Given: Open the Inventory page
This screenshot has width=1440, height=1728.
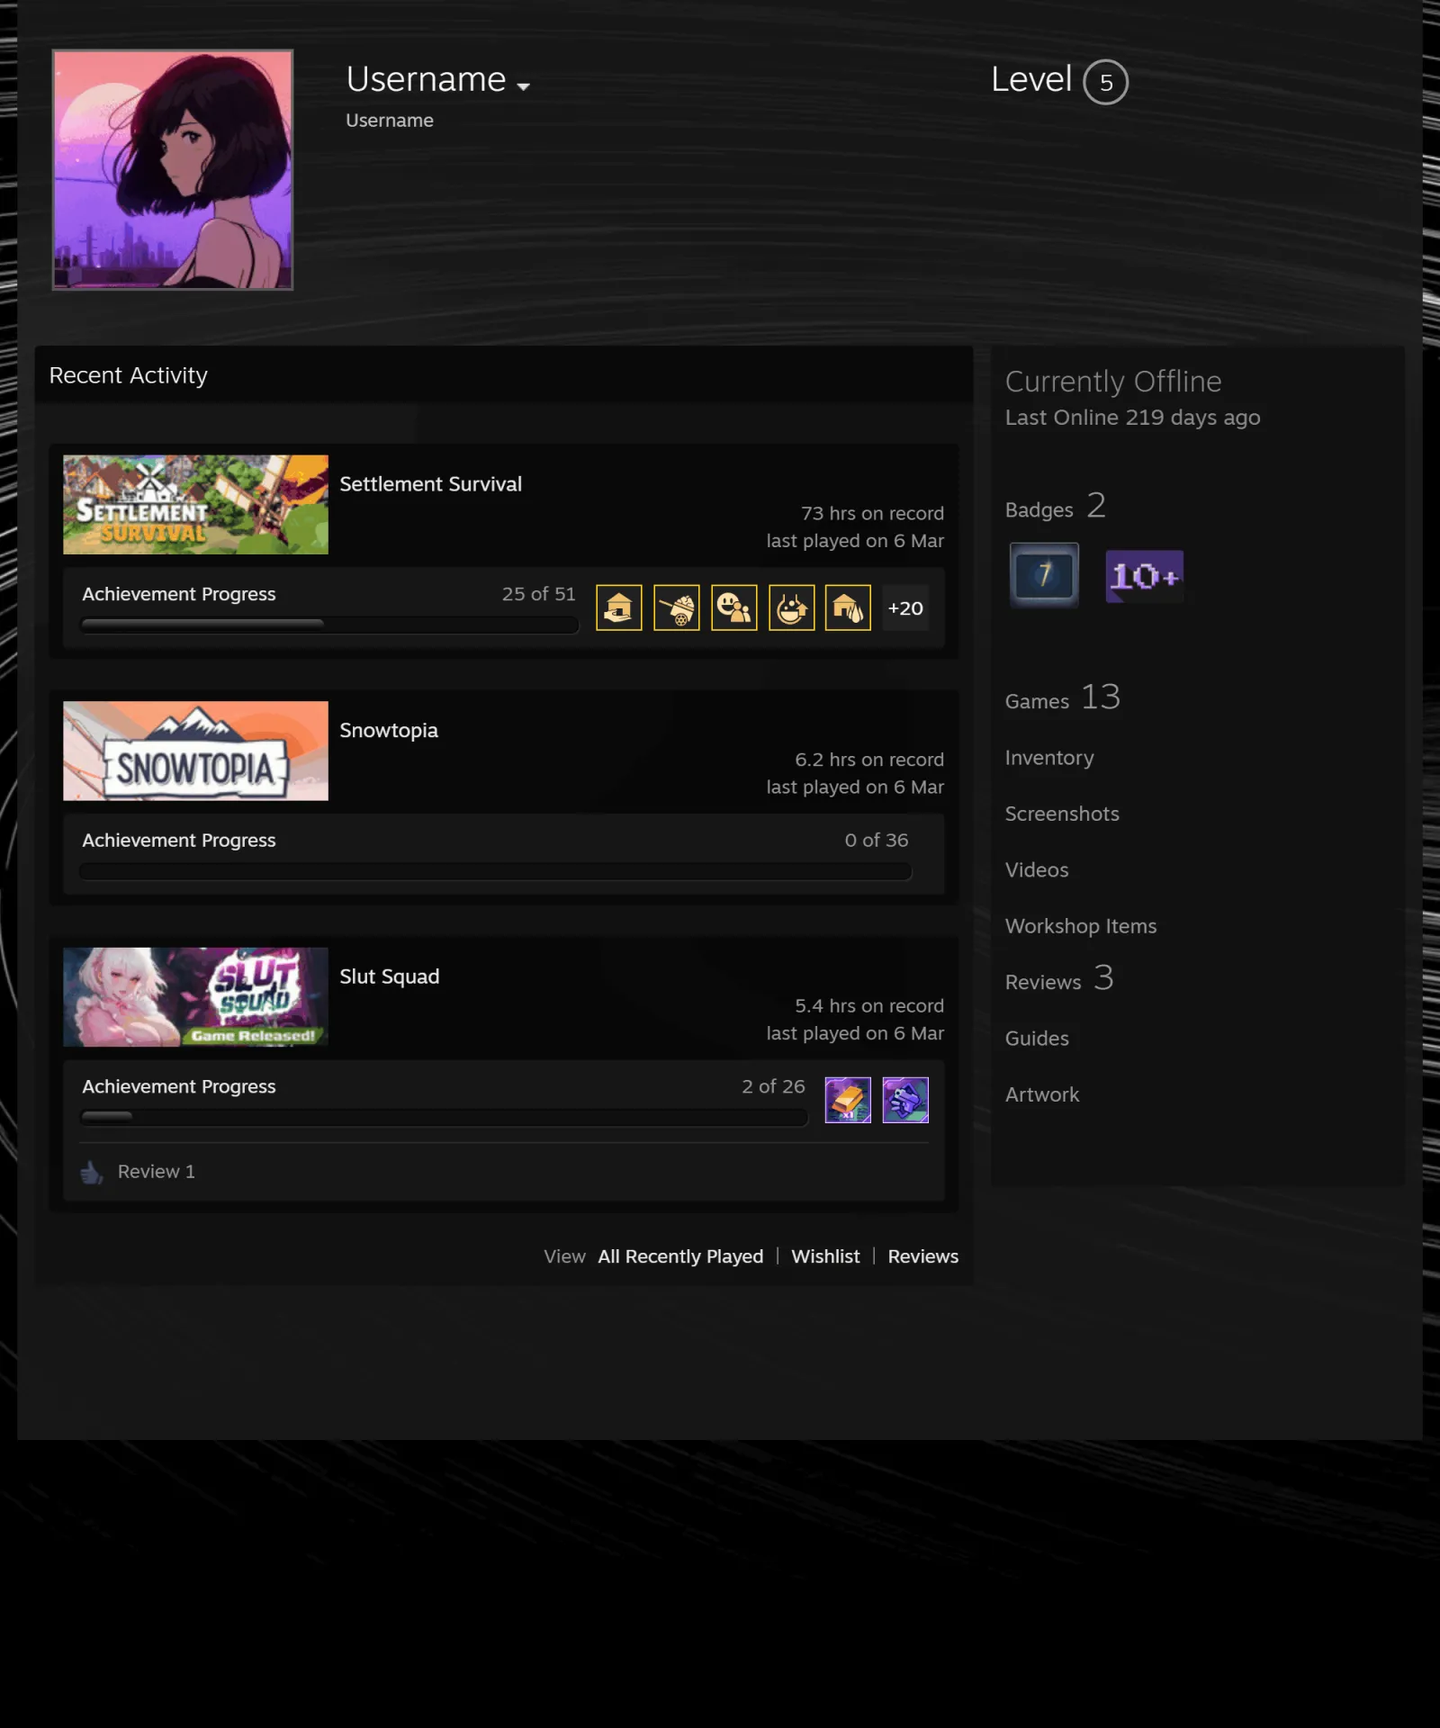Looking at the screenshot, I should pos(1049,758).
